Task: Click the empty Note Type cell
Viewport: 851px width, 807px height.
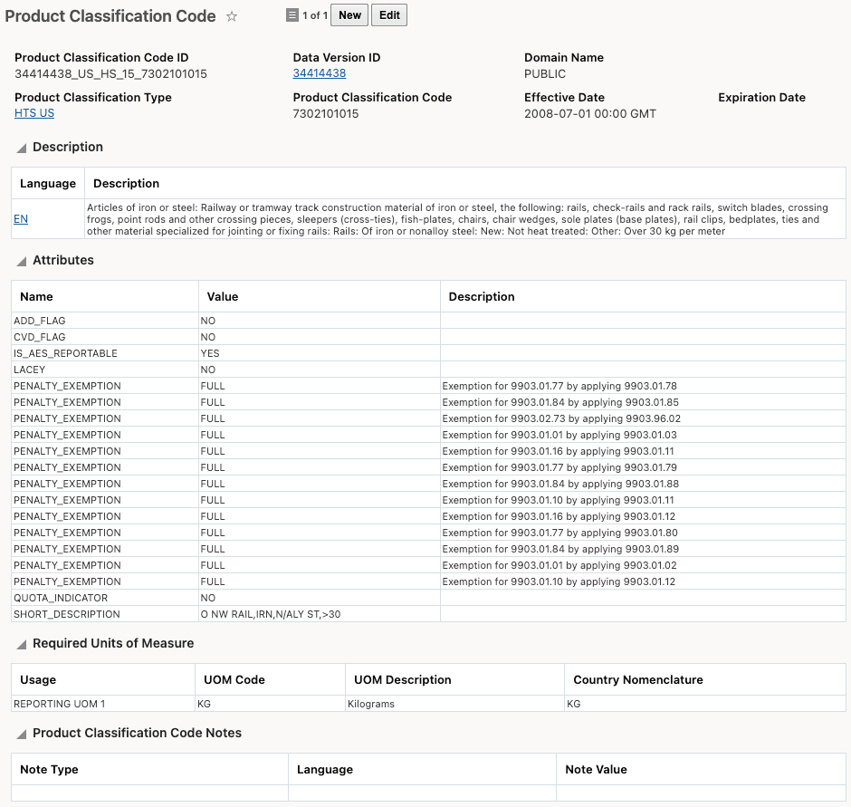Action: click(149, 793)
